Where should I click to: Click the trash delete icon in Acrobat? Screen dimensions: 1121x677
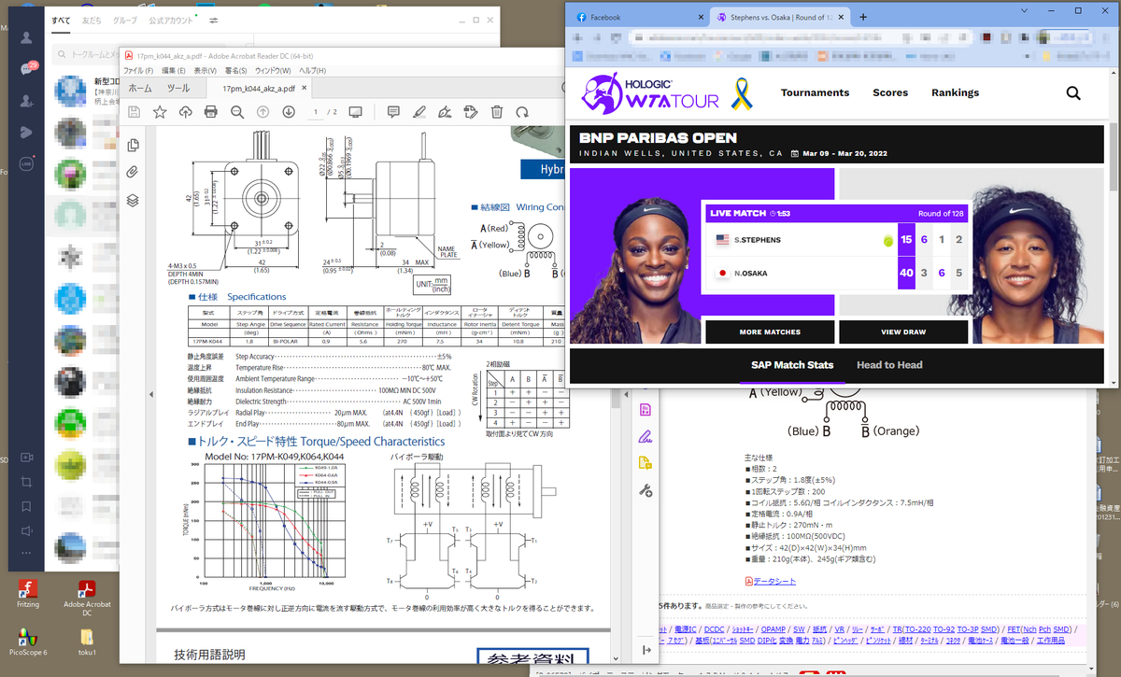coord(496,112)
